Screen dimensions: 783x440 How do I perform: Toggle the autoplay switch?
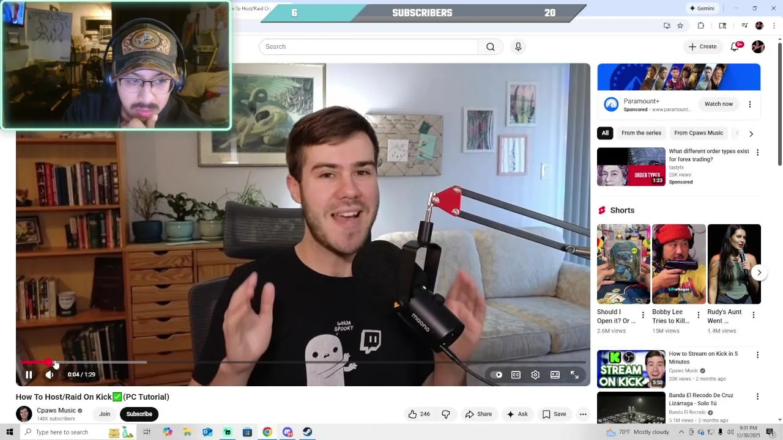pyautogui.click(x=497, y=375)
